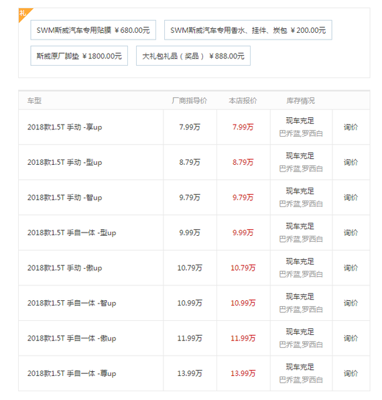This screenshot has width=382, height=400.
Task: Open 2018款1.5T 手自一体 -智up model
Action: click(x=72, y=303)
